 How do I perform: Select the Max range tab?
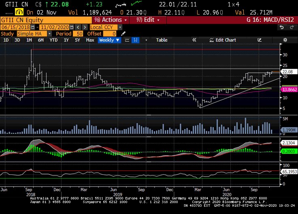[90, 40]
